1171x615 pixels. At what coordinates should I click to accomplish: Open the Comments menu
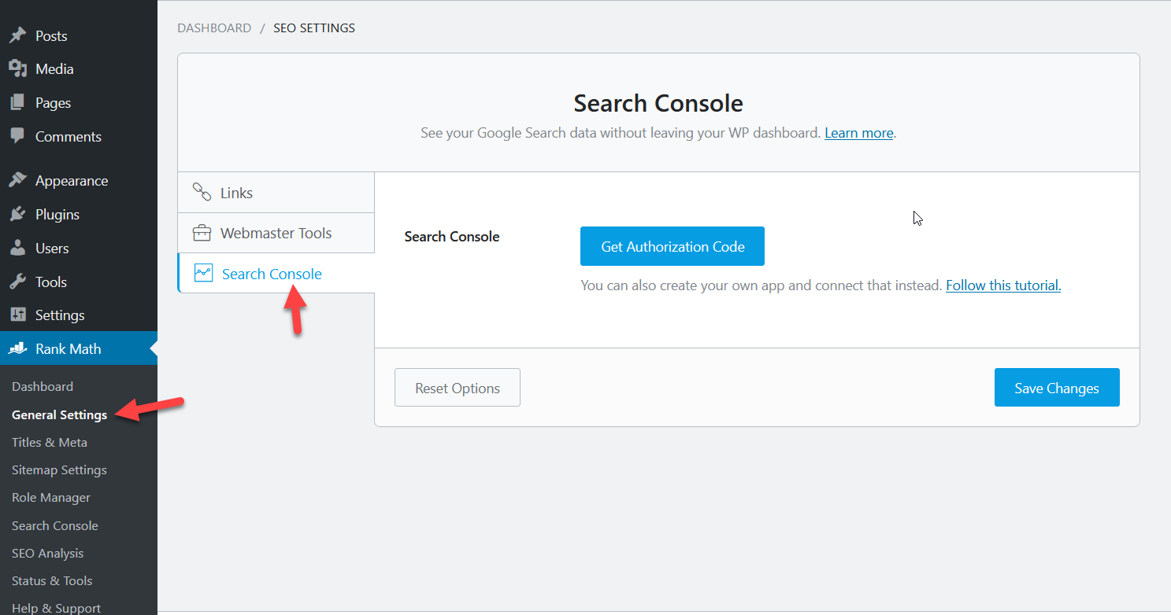(x=79, y=136)
